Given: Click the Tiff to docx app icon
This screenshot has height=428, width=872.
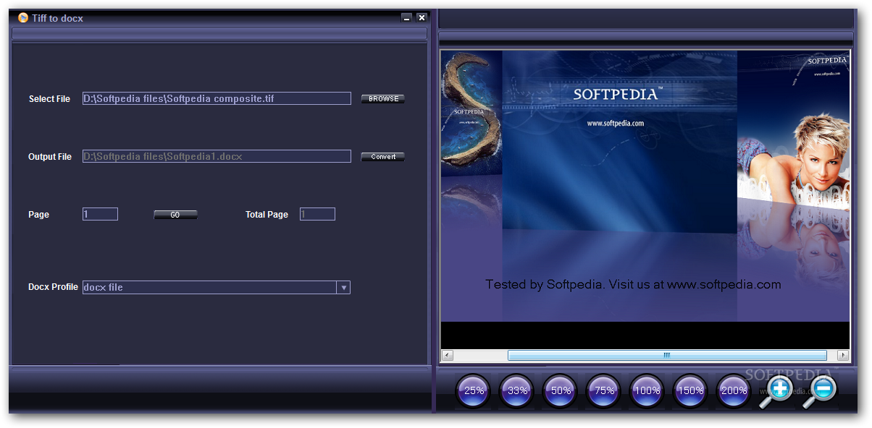Looking at the screenshot, I should coord(23,17).
